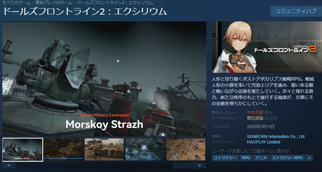This screenshot has height=172, width=322.
Task: Click the ドールズフロントライン2 breadcrumb
Action: pos(115,3)
